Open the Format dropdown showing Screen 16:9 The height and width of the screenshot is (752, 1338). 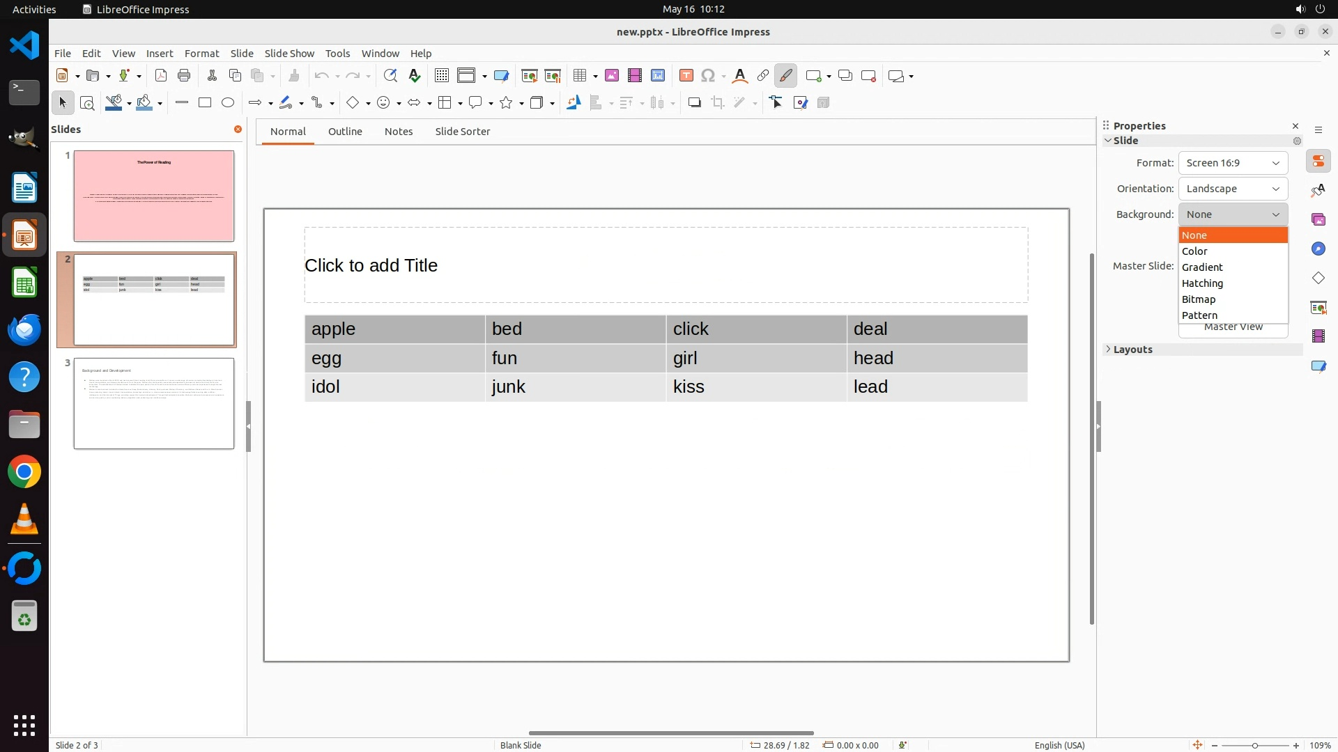[x=1233, y=163]
